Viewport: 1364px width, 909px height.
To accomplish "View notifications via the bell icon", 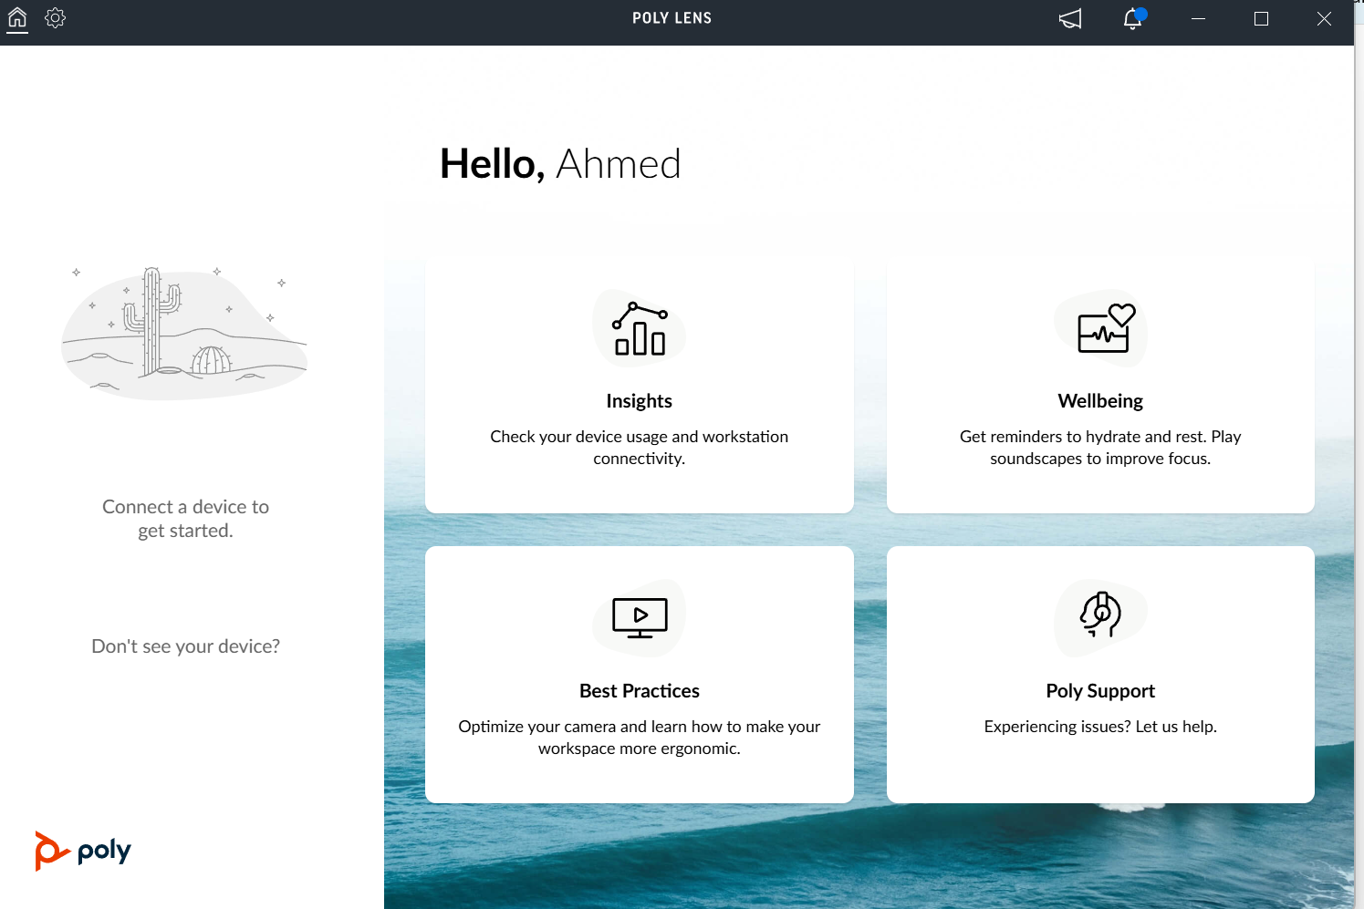I will (x=1131, y=19).
